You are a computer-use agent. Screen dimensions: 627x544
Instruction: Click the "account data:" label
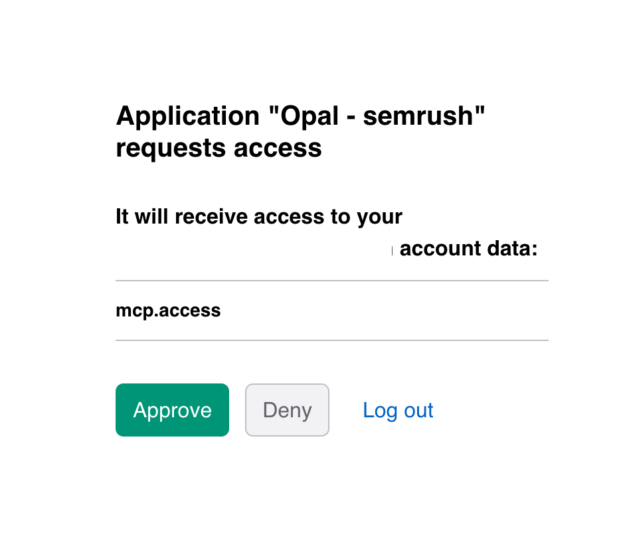coord(469,248)
